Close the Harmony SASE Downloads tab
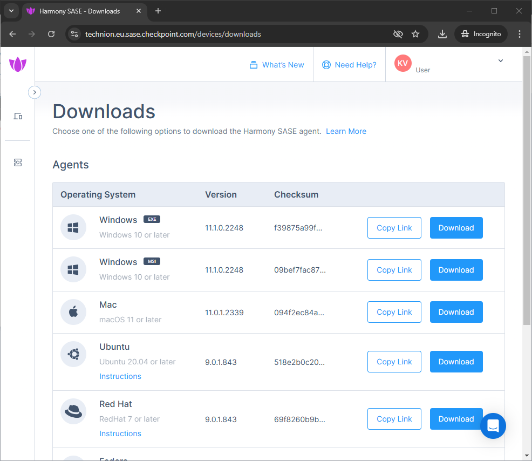The height and width of the screenshot is (461, 532). (x=139, y=11)
